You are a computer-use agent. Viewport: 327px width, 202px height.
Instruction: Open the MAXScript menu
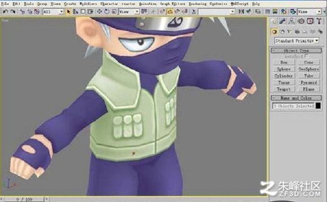click(x=239, y=4)
